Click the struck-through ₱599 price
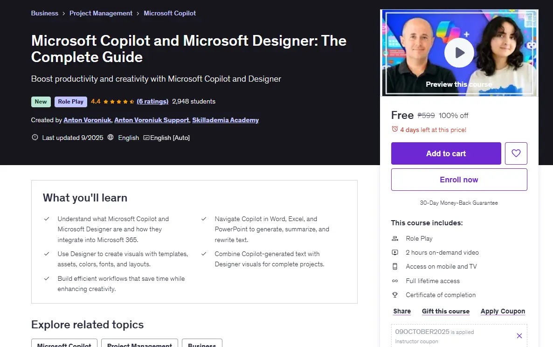The image size is (553, 347). (426, 115)
